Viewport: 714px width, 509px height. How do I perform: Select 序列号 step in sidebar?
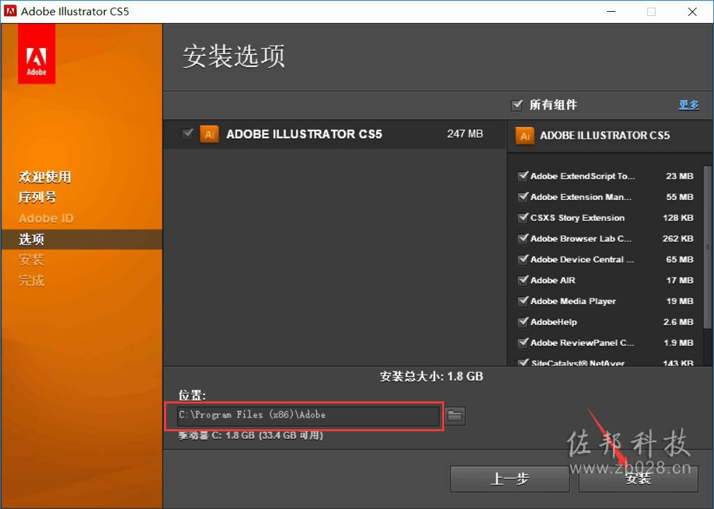tap(38, 197)
